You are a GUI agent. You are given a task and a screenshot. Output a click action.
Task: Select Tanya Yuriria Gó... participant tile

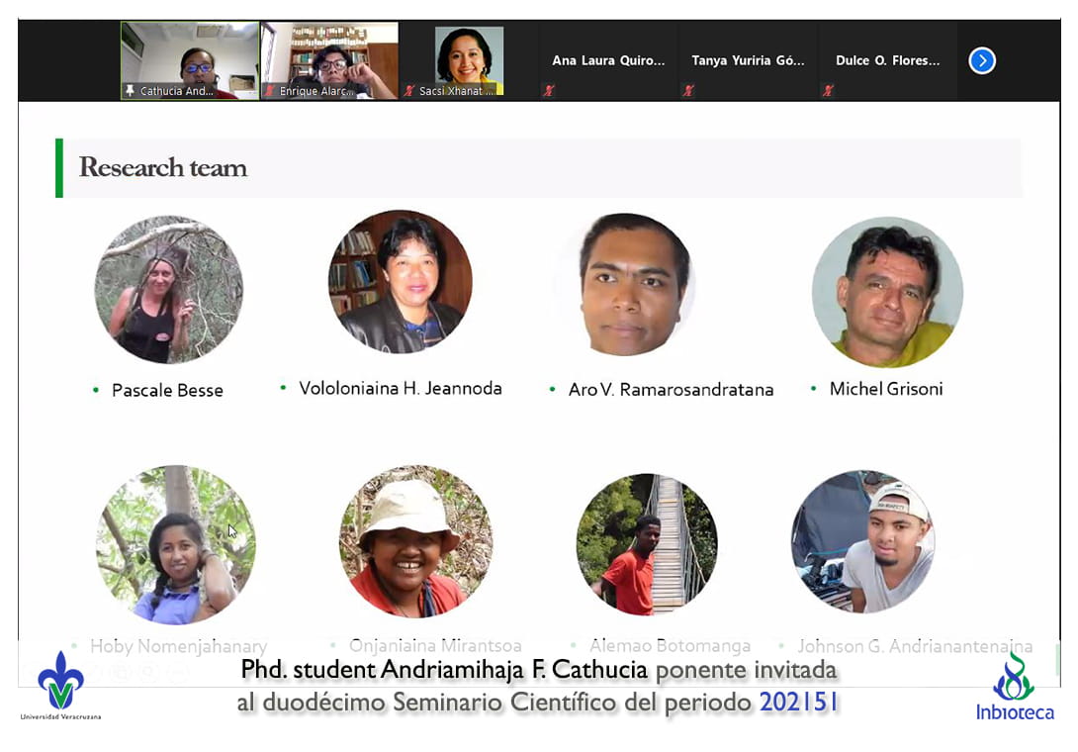coord(748,61)
